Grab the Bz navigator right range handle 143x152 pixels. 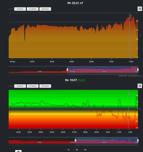pos(138,140)
